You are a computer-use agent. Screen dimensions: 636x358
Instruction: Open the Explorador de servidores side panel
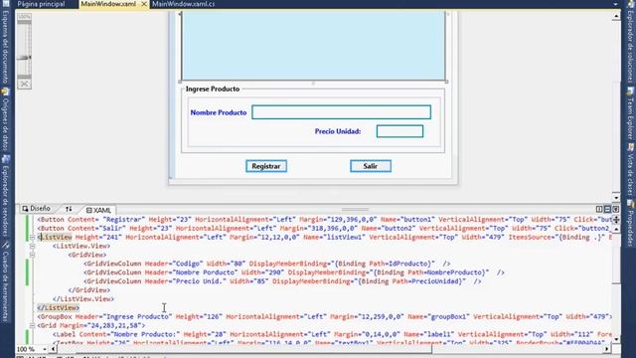coord(5,197)
